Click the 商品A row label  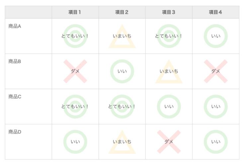click(15, 26)
